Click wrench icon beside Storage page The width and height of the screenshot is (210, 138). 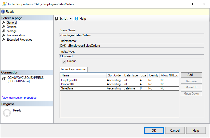(4, 31)
